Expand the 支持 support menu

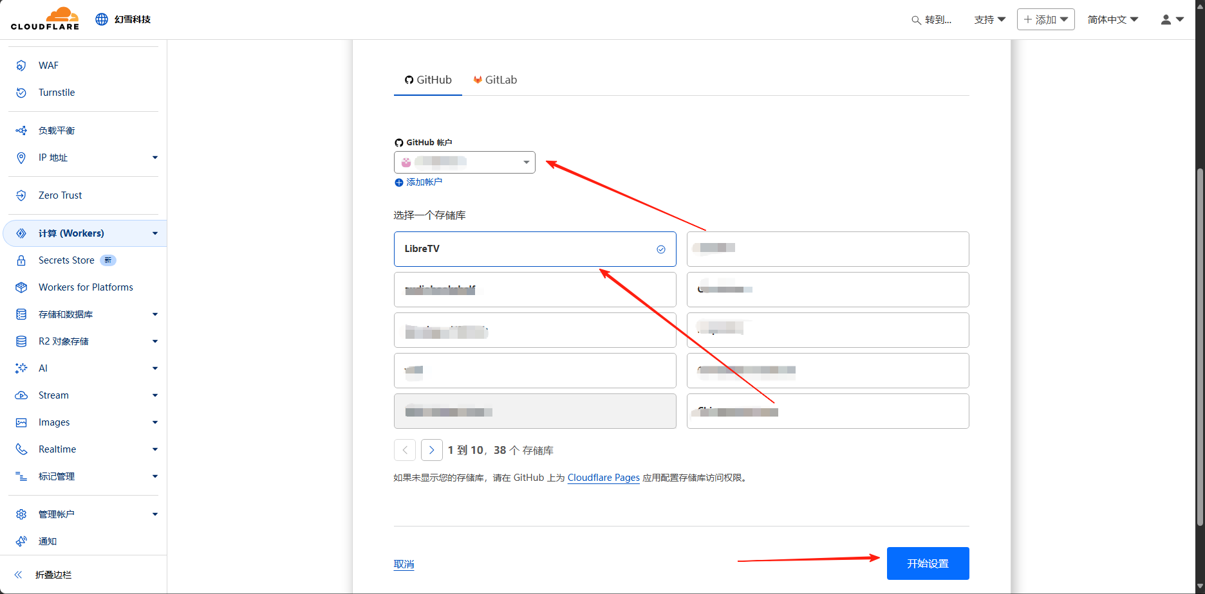click(x=989, y=20)
